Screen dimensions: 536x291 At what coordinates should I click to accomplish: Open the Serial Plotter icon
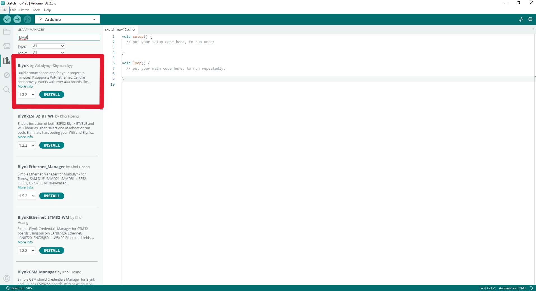[x=521, y=19]
